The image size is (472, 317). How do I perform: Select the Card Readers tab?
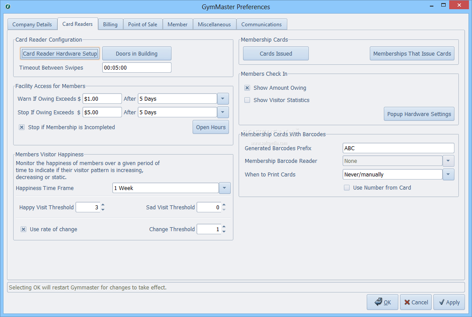click(x=78, y=24)
